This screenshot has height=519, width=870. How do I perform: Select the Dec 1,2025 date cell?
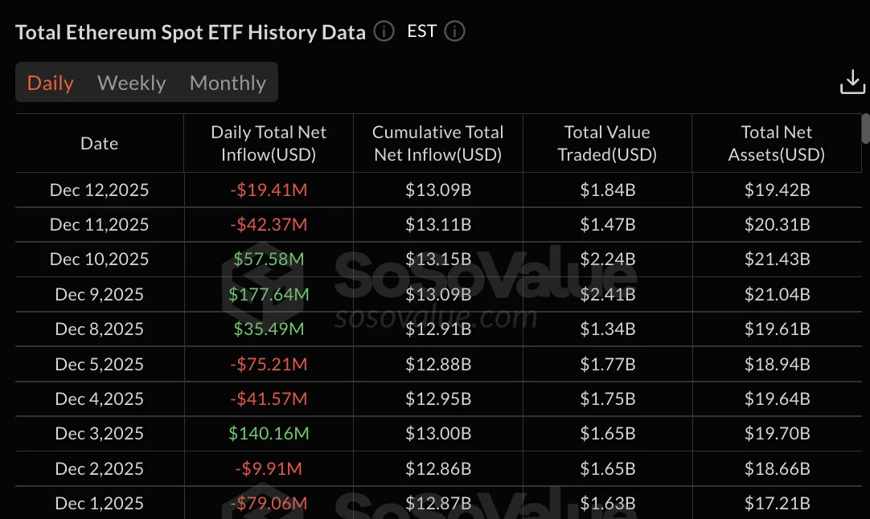click(x=99, y=503)
